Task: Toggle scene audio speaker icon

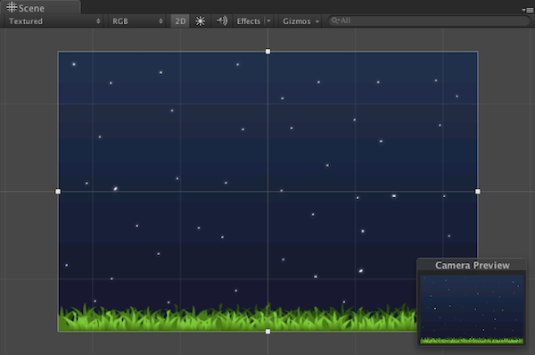Action: (x=222, y=21)
